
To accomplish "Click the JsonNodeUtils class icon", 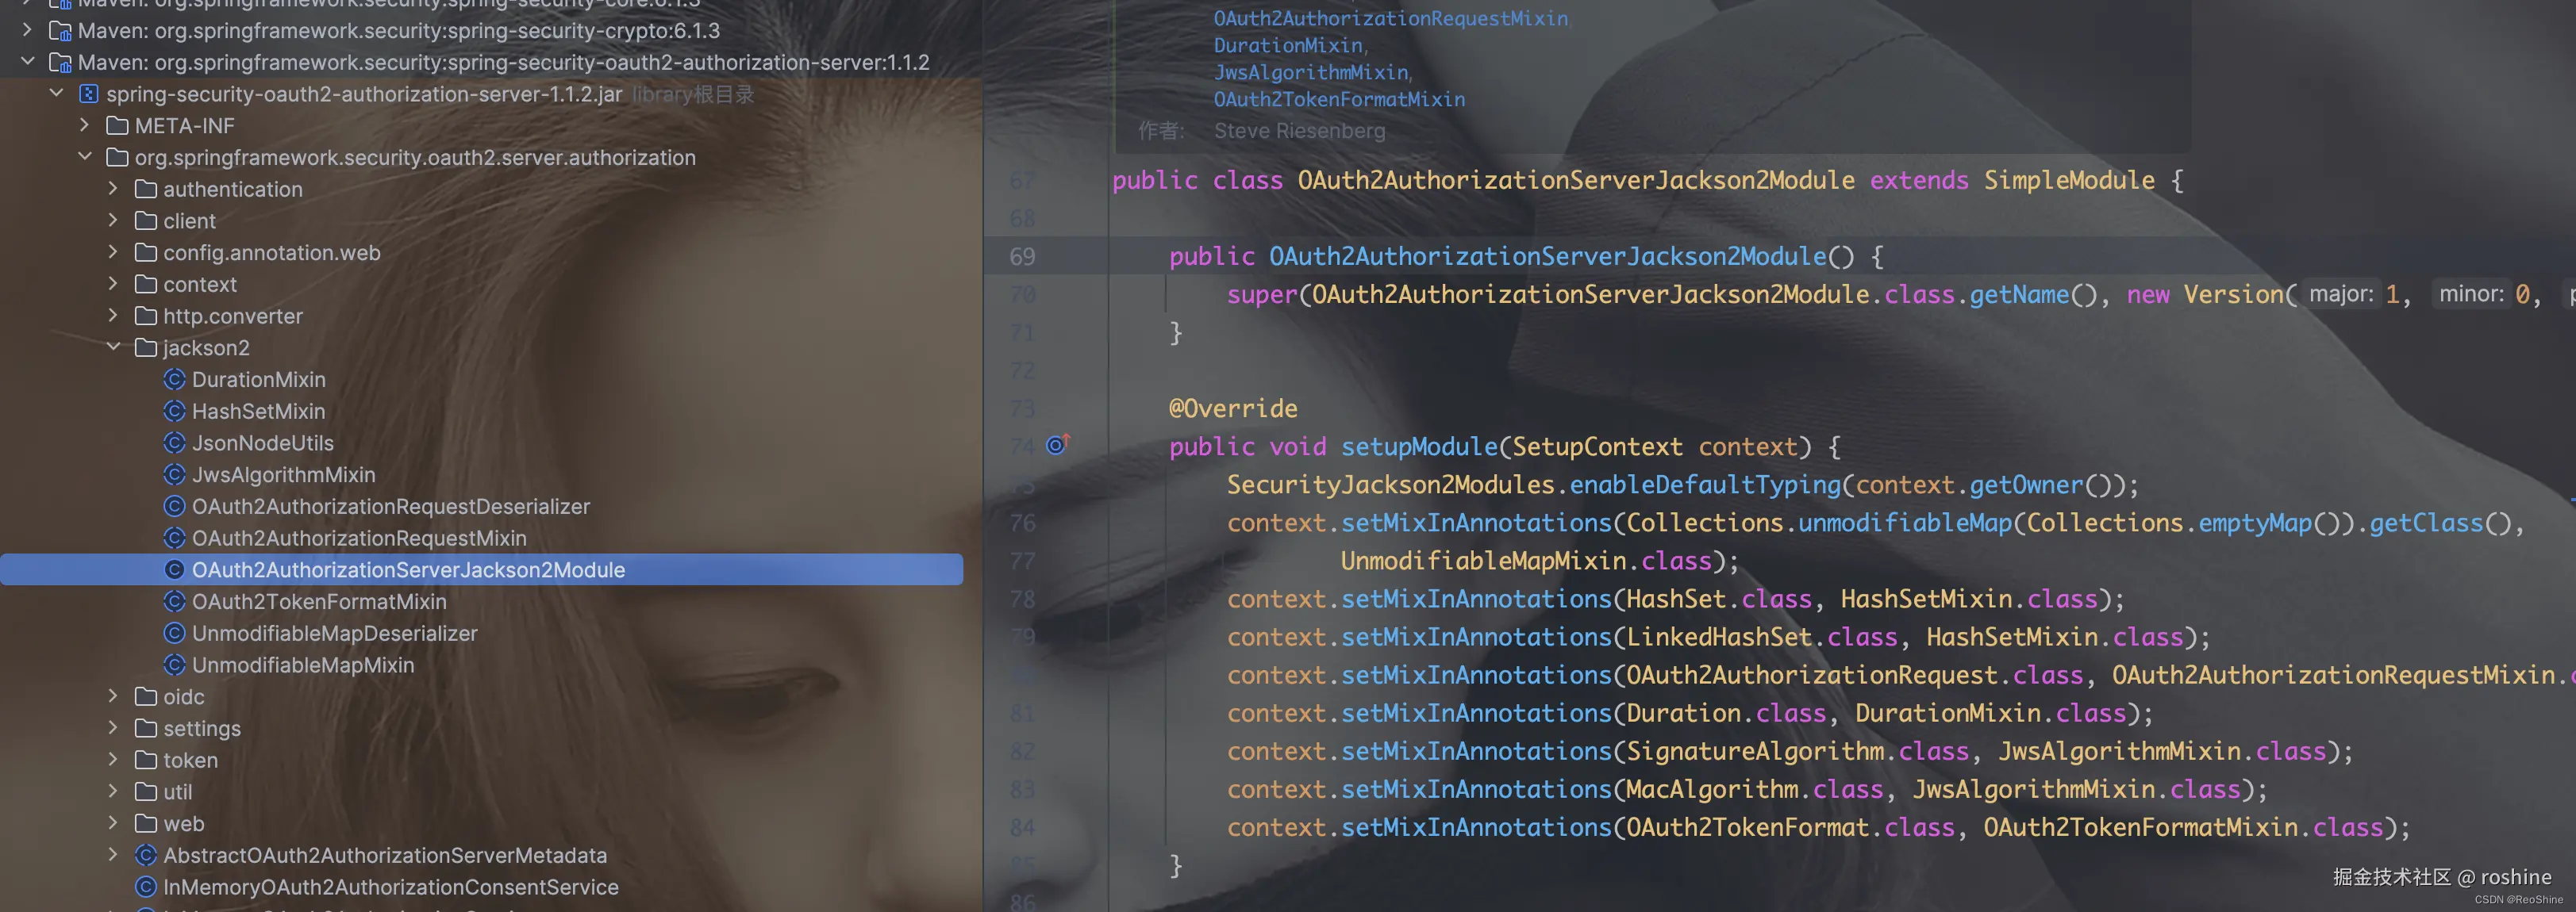I will click(x=174, y=443).
